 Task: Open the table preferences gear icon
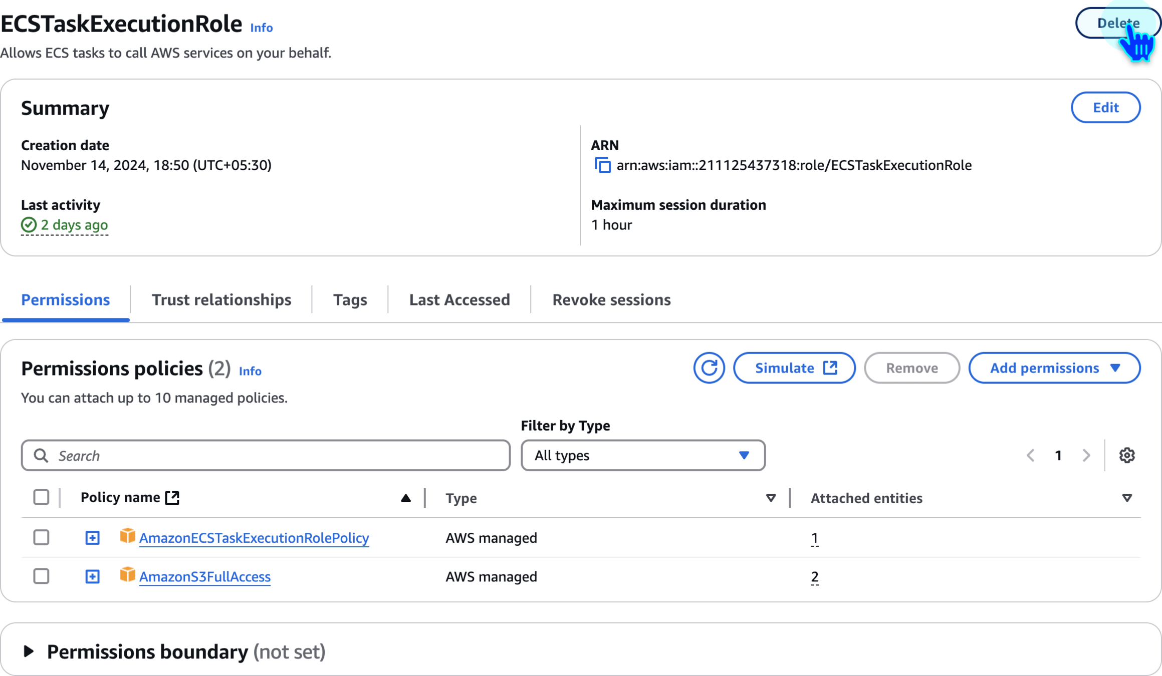click(1127, 455)
